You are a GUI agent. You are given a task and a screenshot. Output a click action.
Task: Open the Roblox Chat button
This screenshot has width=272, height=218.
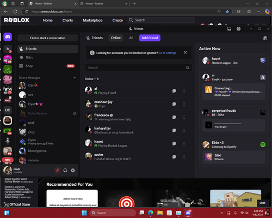[x=262, y=203]
